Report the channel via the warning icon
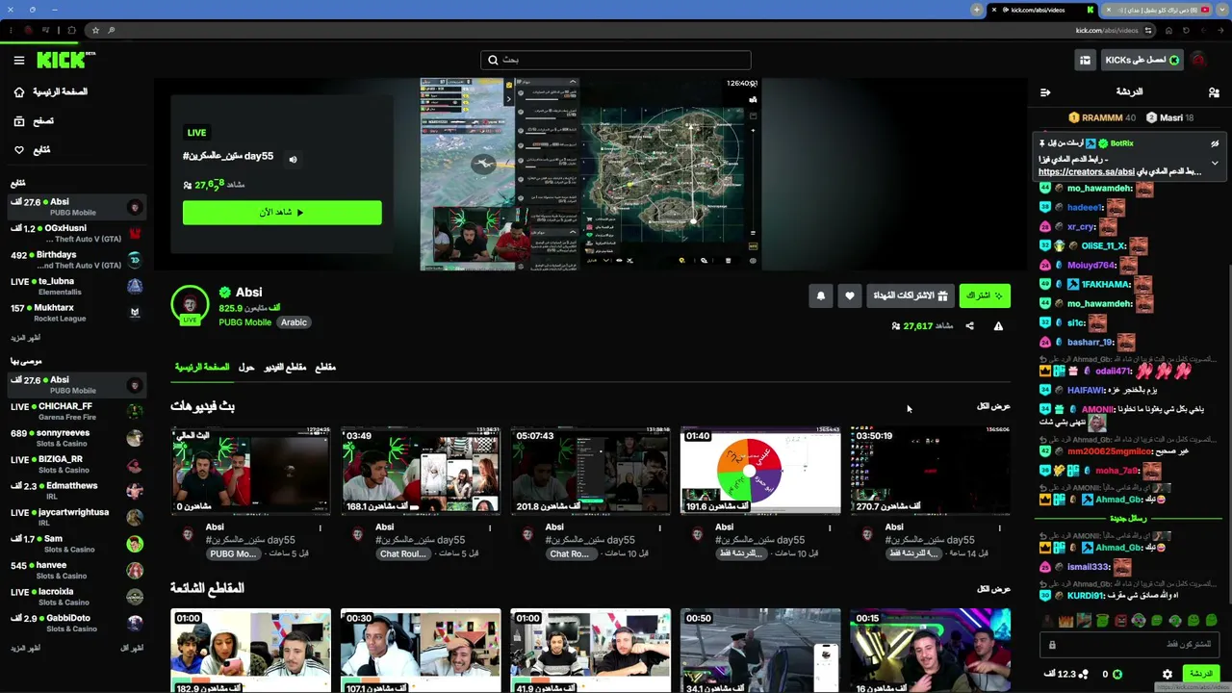This screenshot has width=1232, height=693. [x=998, y=326]
